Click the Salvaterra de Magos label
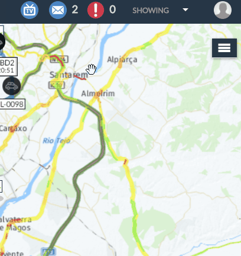This screenshot has width=241, height=256. (15, 223)
